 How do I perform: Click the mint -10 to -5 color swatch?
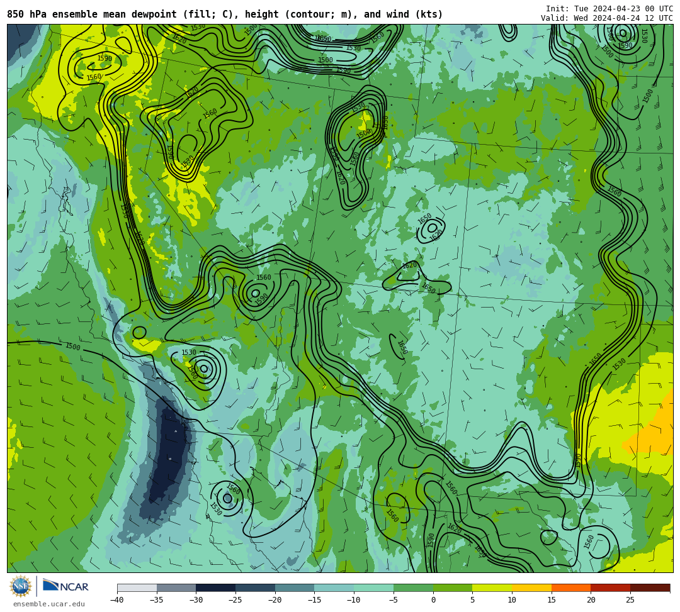click(x=374, y=587)
